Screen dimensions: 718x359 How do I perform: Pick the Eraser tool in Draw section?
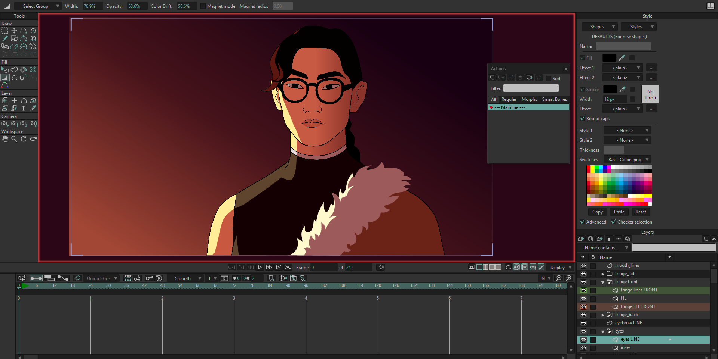pos(14,46)
